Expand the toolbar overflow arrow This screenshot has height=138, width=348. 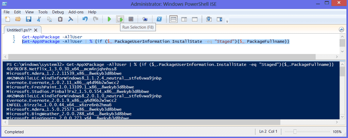click(227, 21)
